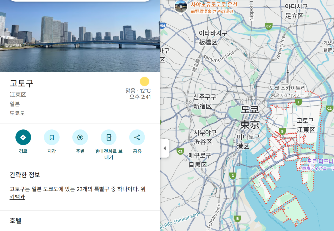Click the 사야노유도코로 온천 photo marker
The image size is (334, 231).
click(x=181, y=7)
